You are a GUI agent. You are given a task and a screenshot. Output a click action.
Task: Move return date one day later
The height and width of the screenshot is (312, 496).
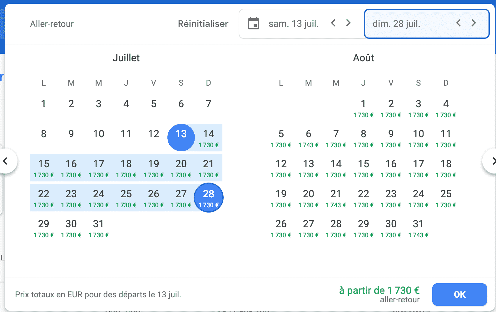click(x=474, y=23)
